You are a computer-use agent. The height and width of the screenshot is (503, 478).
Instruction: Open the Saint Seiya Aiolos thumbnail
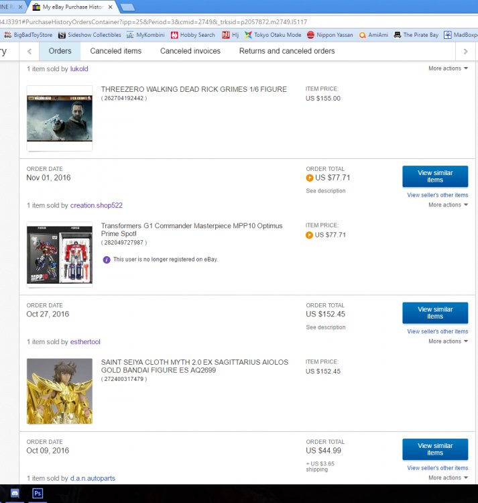60,391
